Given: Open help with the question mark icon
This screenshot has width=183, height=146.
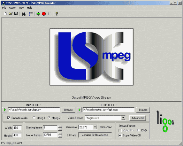Looking at the screenshot, I should click(57, 14).
